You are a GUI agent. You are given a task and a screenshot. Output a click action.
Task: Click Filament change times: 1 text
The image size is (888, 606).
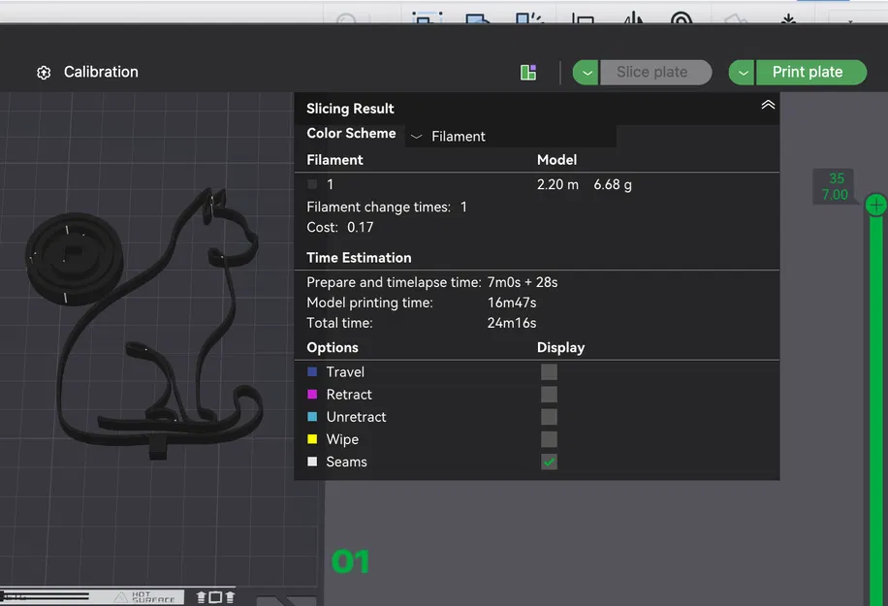(x=387, y=207)
